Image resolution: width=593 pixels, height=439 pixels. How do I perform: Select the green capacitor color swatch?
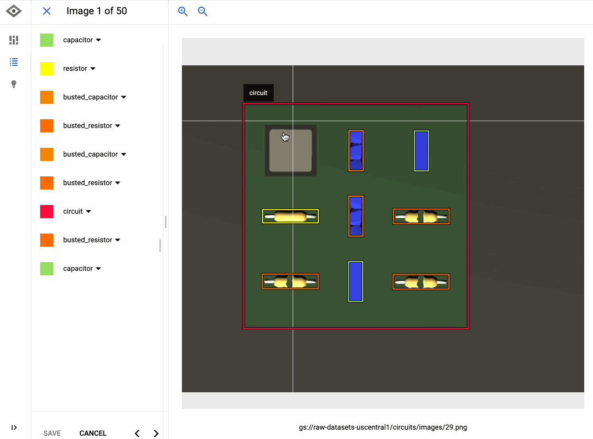click(46, 40)
